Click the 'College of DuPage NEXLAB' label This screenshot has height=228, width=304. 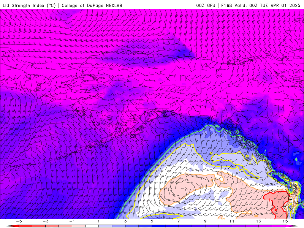[x=92, y=5]
